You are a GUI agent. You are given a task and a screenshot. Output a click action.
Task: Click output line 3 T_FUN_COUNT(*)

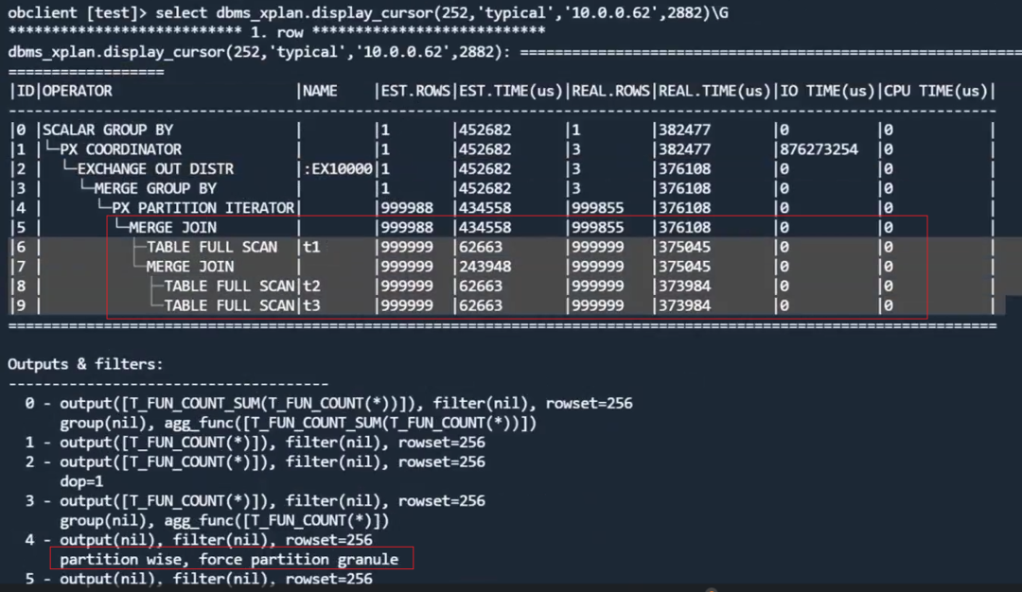(255, 501)
